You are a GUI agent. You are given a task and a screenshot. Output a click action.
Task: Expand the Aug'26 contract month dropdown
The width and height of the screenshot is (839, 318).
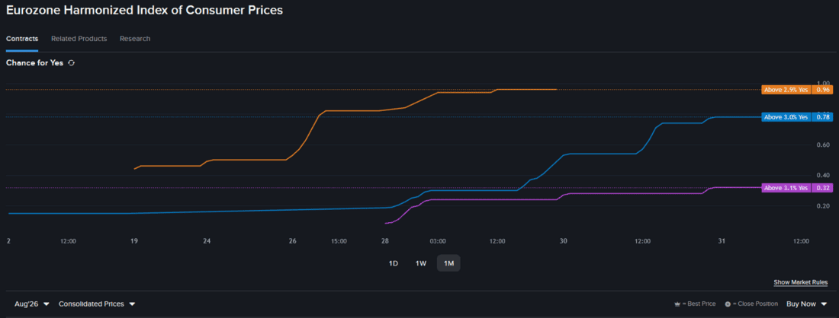pyautogui.click(x=32, y=304)
